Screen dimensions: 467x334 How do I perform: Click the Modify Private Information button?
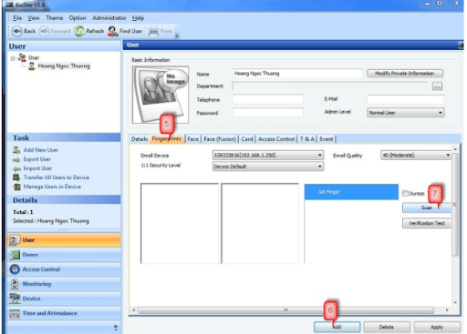pos(405,74)
